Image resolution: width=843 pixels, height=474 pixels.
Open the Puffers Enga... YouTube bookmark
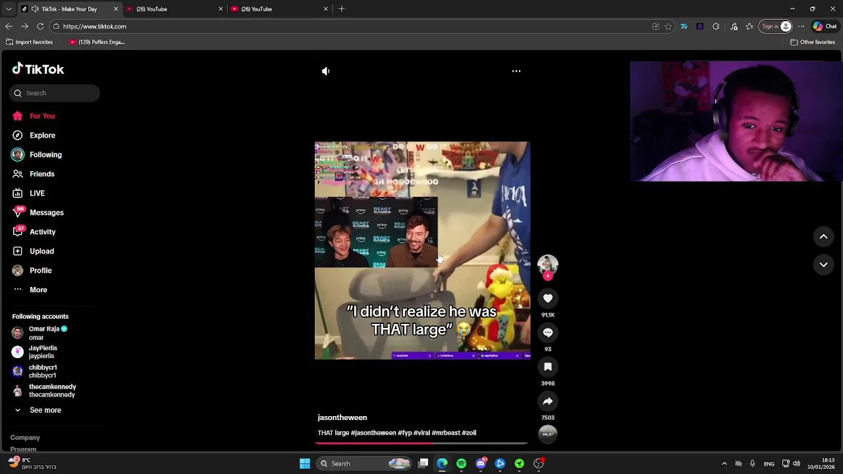click(97, 42)
